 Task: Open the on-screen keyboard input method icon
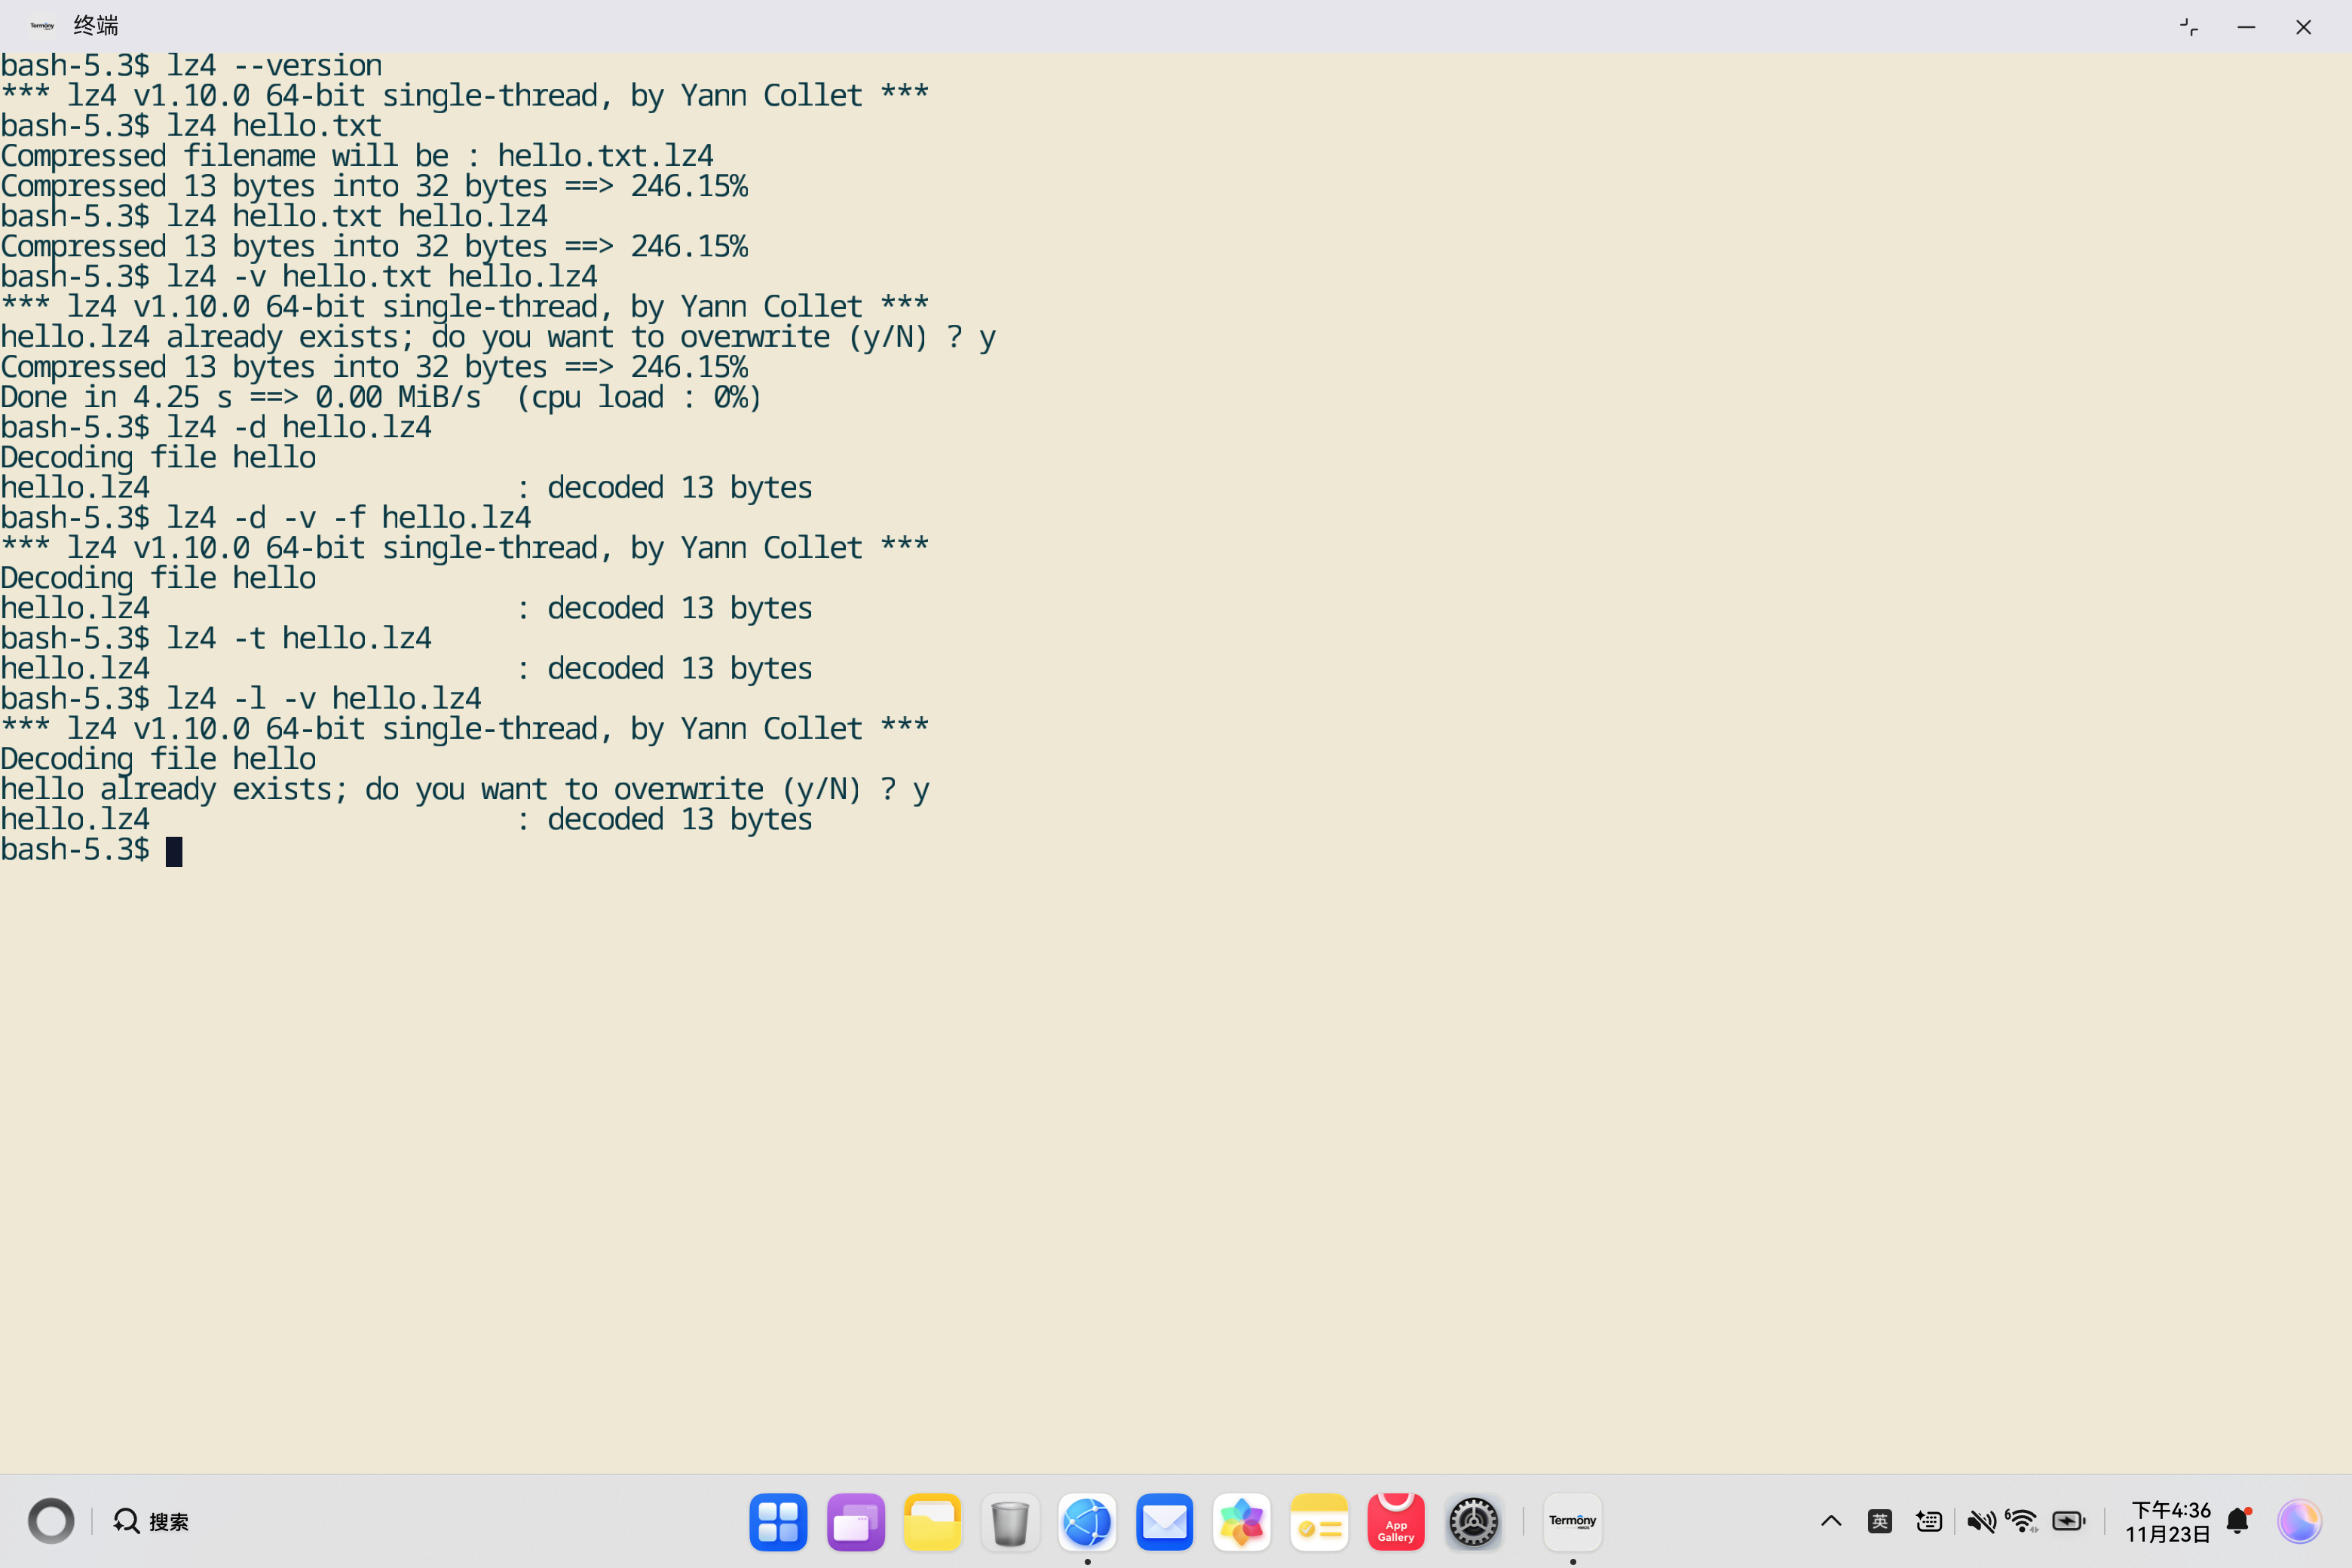(1928, 1521)
